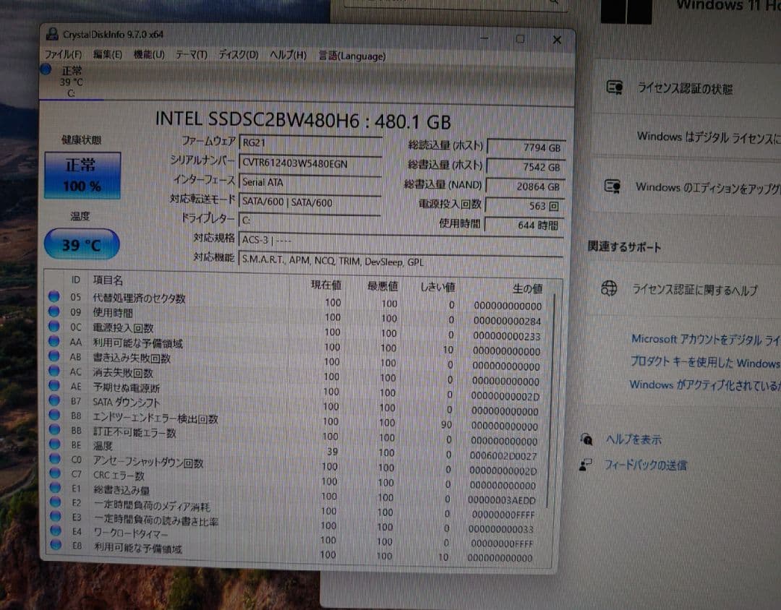Click the status dot for ID AC 消去失敗回数

(54, 371)
